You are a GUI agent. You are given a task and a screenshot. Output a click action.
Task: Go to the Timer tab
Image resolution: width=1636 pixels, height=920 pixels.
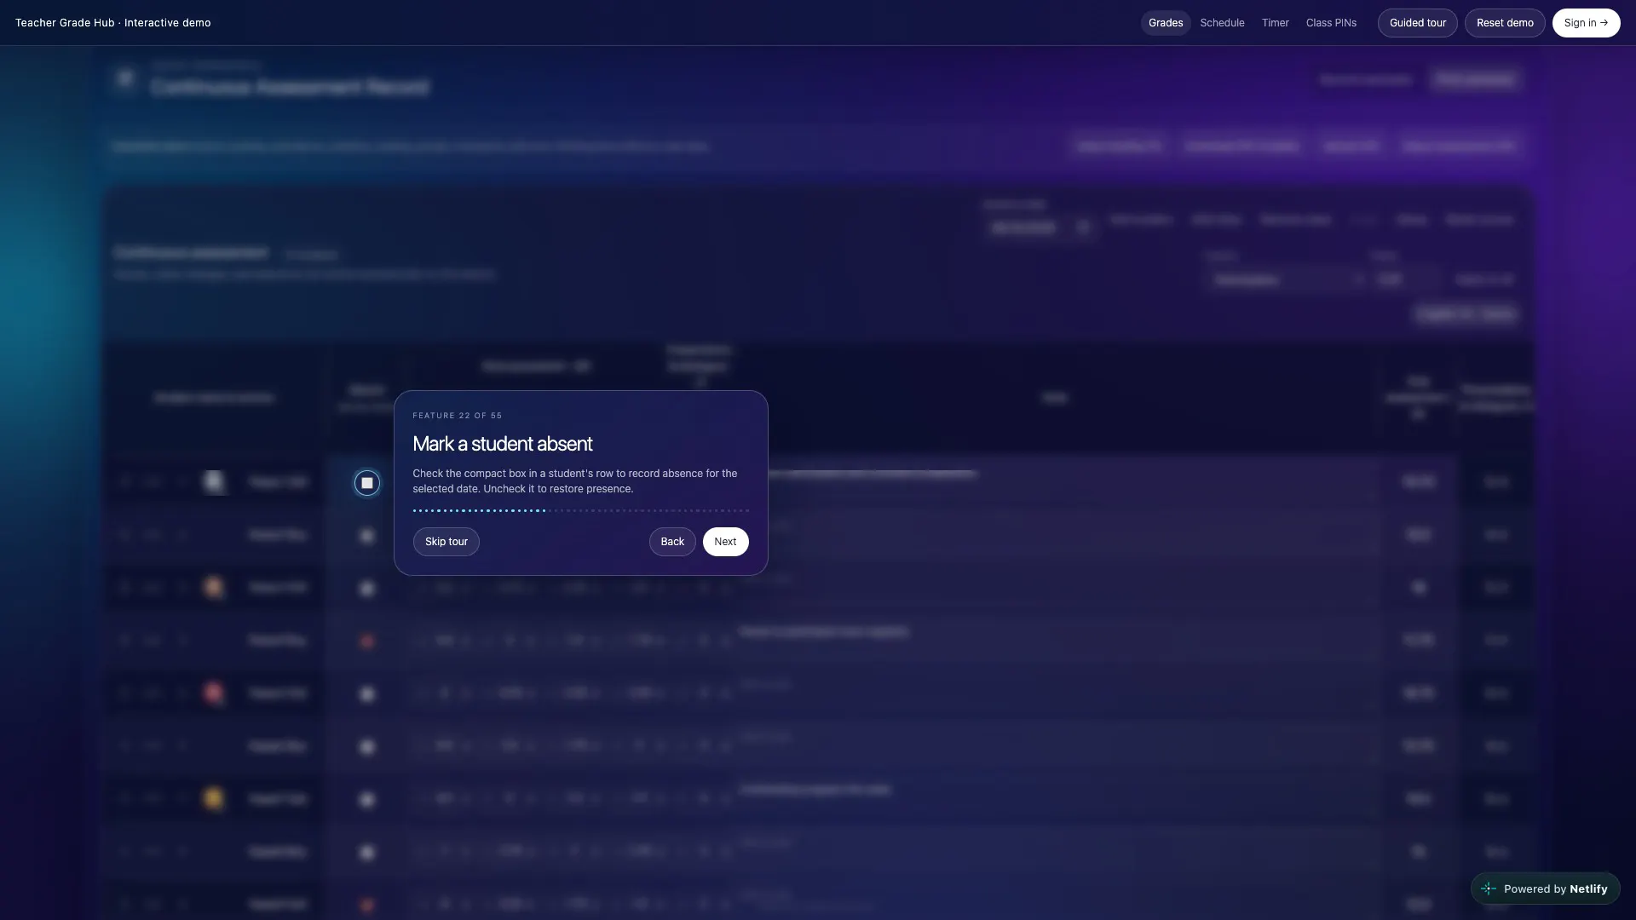click(x=1275, y=23)
